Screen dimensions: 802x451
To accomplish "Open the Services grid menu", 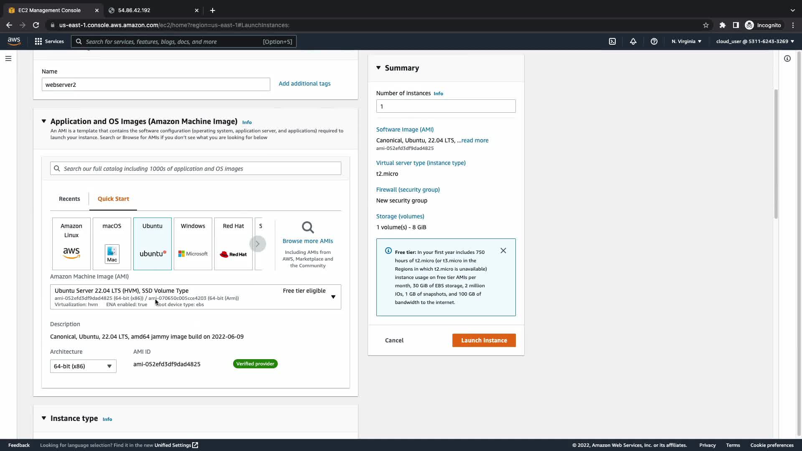I will [x=49, y=41].
